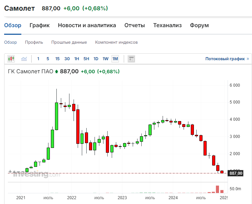252x204 pixels.
Task: Click the ГК Самолет ПАО chart title
Action: [x=31, y=71]
